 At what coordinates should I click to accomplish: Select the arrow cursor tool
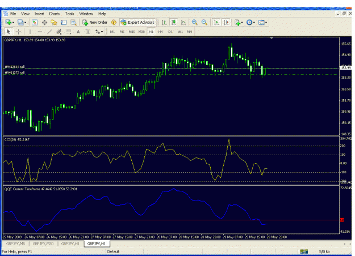[x=9, y=32]
